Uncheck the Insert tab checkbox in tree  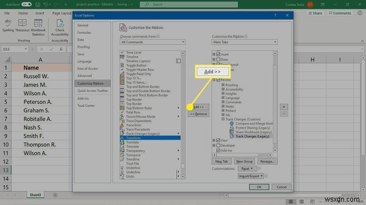tap(218, 54)
